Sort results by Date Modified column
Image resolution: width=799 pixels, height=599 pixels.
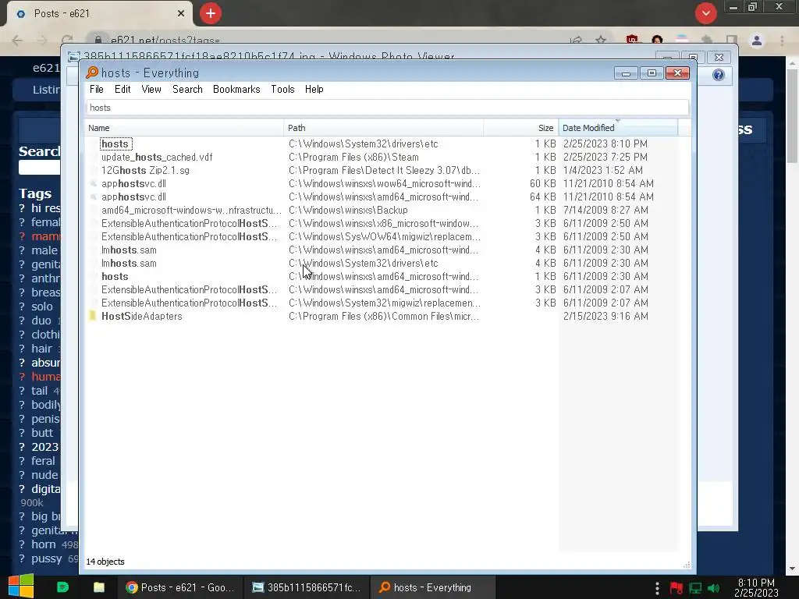coord(618,128)
